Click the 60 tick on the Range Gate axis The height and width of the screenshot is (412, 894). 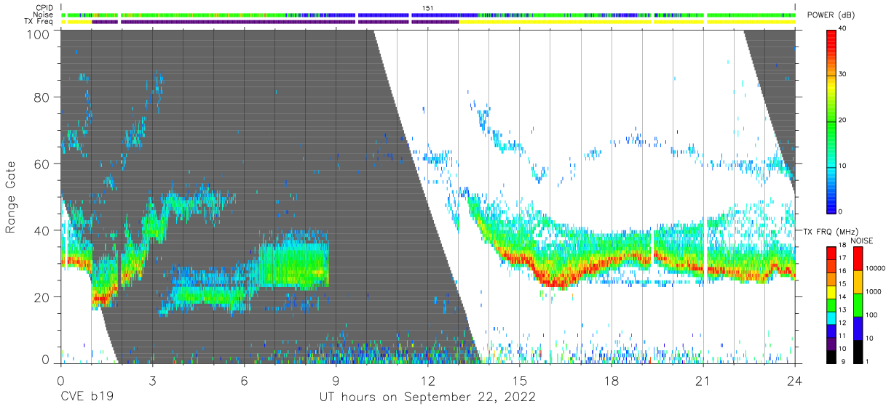click(x=41, y=163)
